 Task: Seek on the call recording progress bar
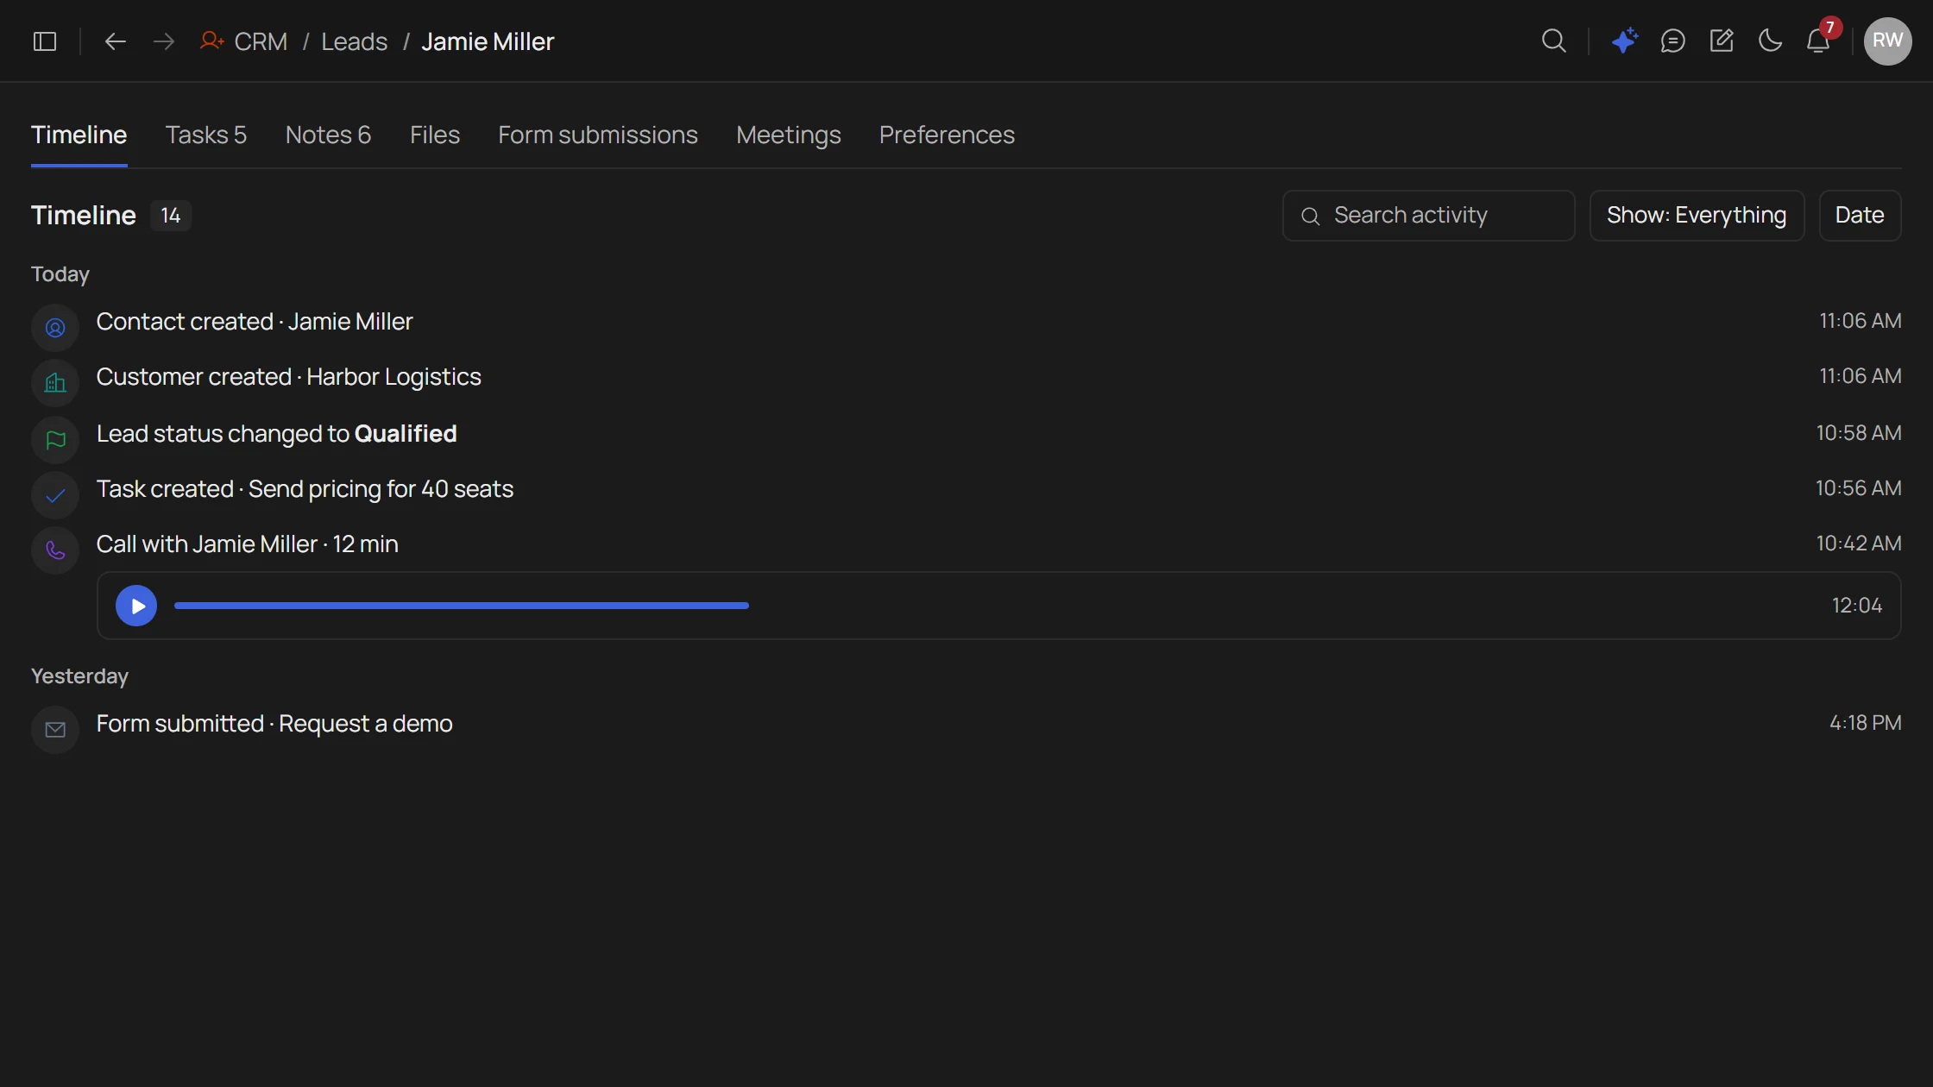click(462, 606)
